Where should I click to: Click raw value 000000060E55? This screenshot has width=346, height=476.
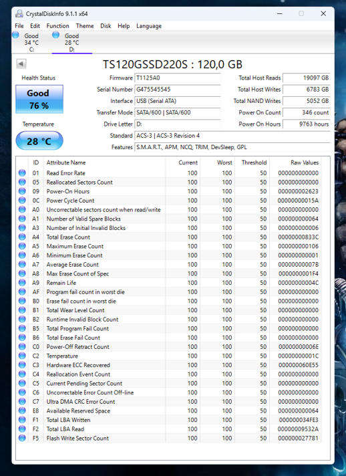click(299, 365)
